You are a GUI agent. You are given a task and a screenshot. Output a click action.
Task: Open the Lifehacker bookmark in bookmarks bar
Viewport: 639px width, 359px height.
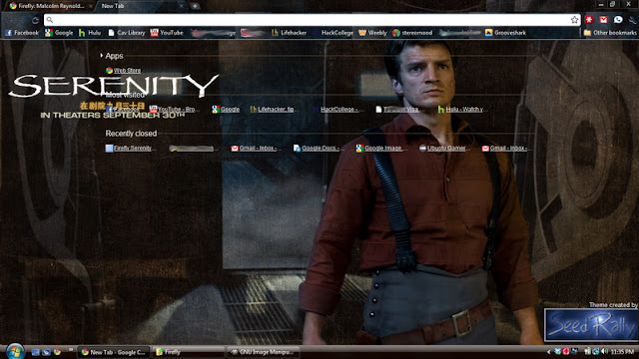coord(289,33)
